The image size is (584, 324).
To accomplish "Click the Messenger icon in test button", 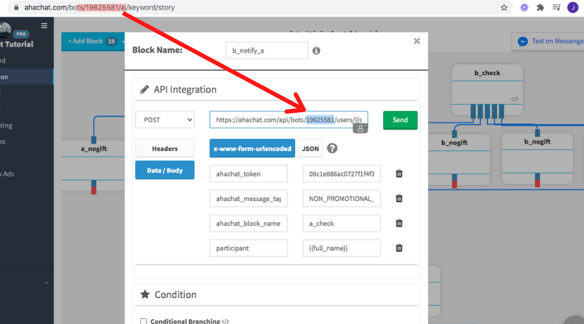I will (x=523, y=41).
